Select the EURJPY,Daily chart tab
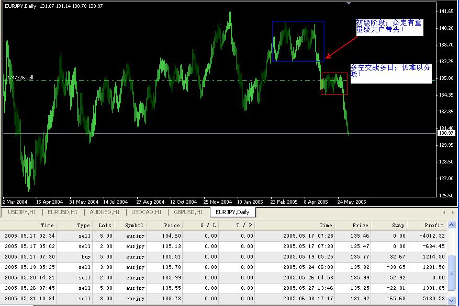The height and width of the screenshot is (306, 459). click(x=232, y=213)
